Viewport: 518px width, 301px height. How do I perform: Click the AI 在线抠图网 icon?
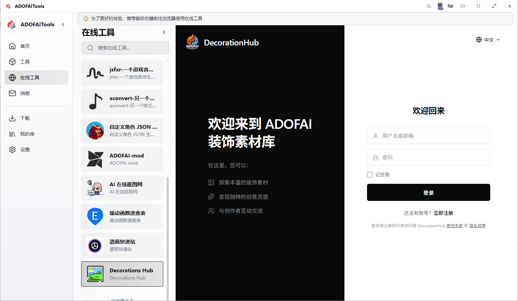click(x=95, y=188)
